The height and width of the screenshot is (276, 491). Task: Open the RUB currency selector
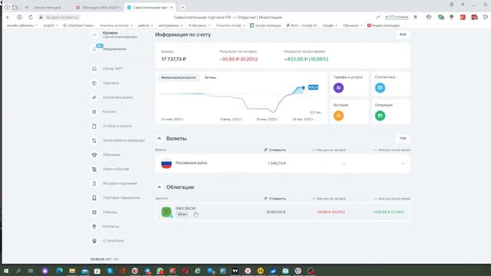[403, 34]
